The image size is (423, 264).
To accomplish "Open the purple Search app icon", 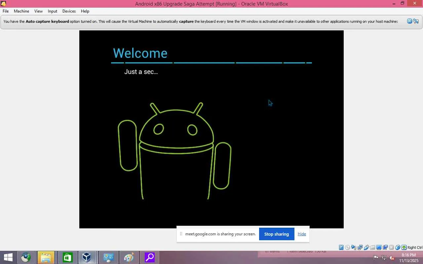I will point(149,257).
